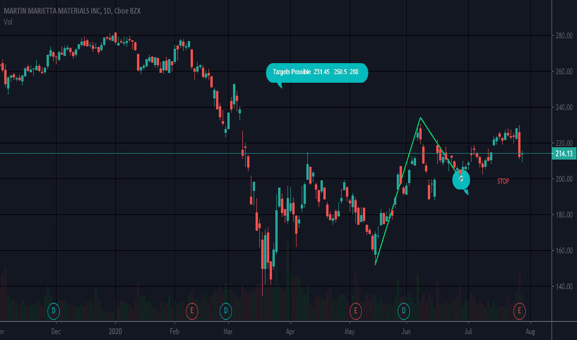Viewport: 577px width, 340px height.
Task: Click the 220.00 price axis label
Action: [564, 143]
